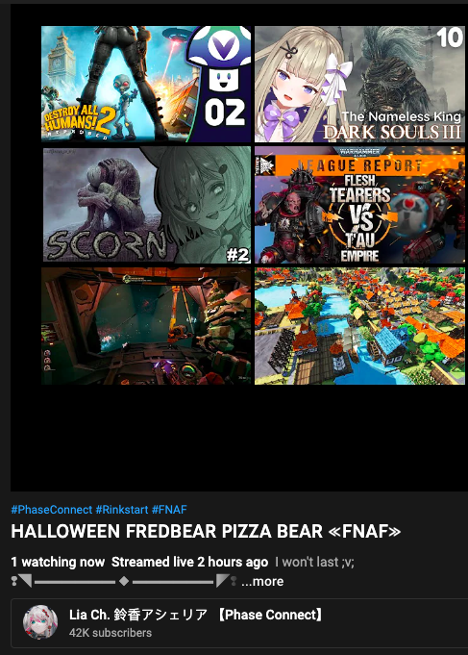Open the Destroy All Humans 2 video thumbnail
Viewport: 468px width, 655px height.
[x=146, y=84]
